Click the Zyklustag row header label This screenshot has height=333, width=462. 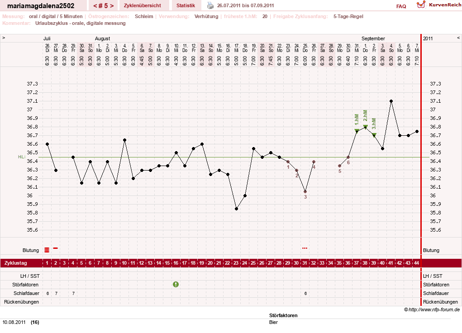tap(16, 263)
